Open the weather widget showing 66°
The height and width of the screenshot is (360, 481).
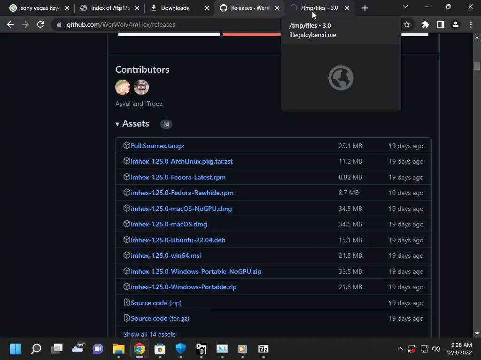[x=78, y=348]
